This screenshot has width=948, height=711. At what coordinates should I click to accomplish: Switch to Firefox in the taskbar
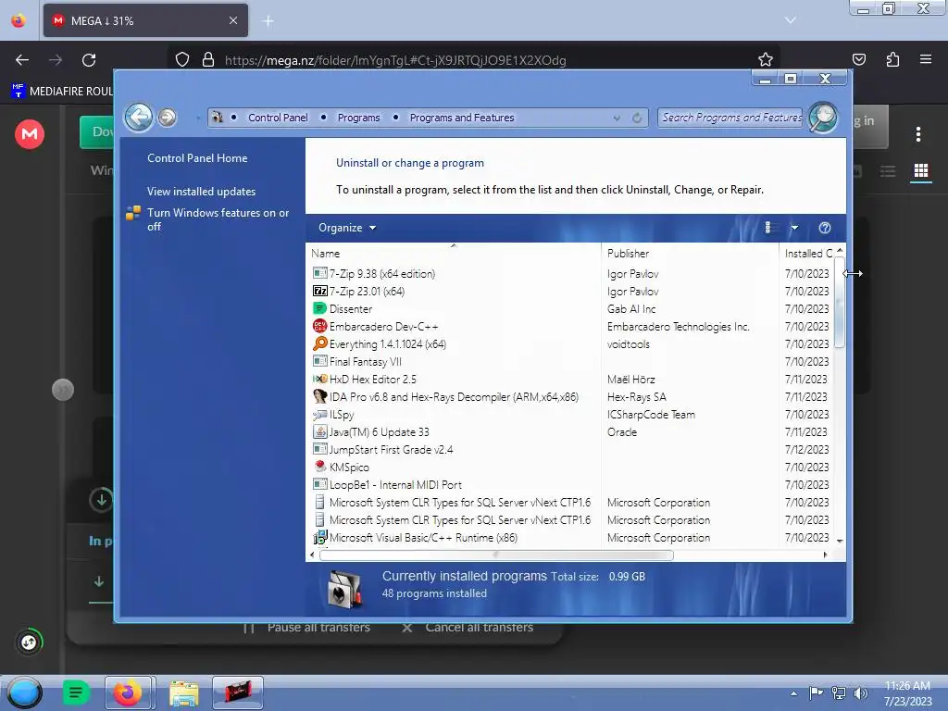pyautogui.click(x=128, y=692)
